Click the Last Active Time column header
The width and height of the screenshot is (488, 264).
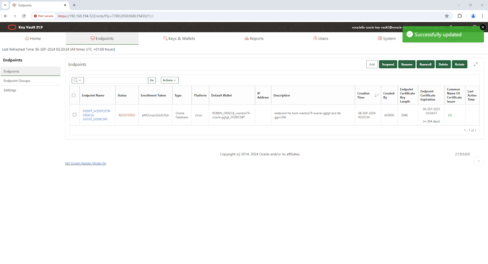(x=472, y=95)
